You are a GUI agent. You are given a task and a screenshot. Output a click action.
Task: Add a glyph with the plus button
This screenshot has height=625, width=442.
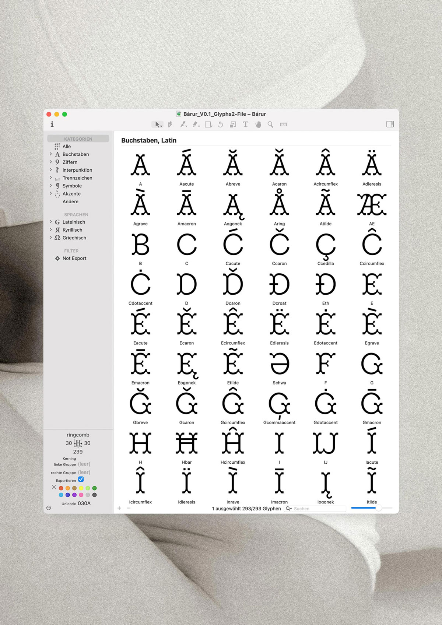[119, 508]
